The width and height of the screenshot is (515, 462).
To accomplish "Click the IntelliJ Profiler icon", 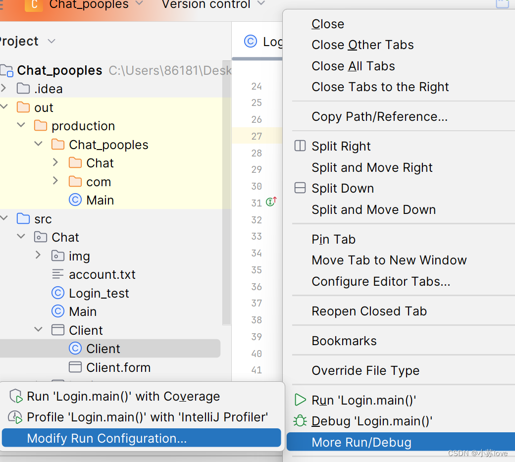I will tap(15, 417).
